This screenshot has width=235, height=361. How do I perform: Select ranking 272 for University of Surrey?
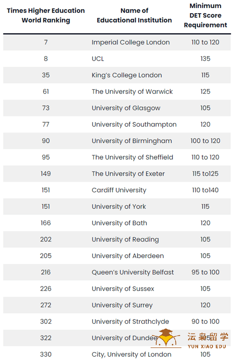point(46,305)
